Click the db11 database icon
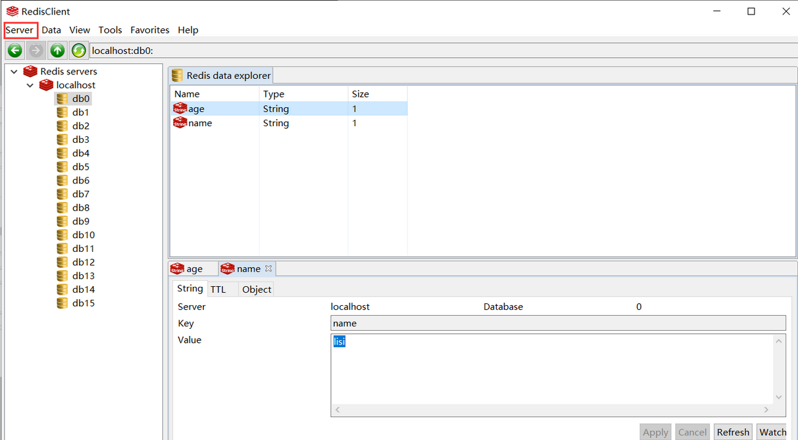Viewport: 798px width, 440px height. coord(62,249)
